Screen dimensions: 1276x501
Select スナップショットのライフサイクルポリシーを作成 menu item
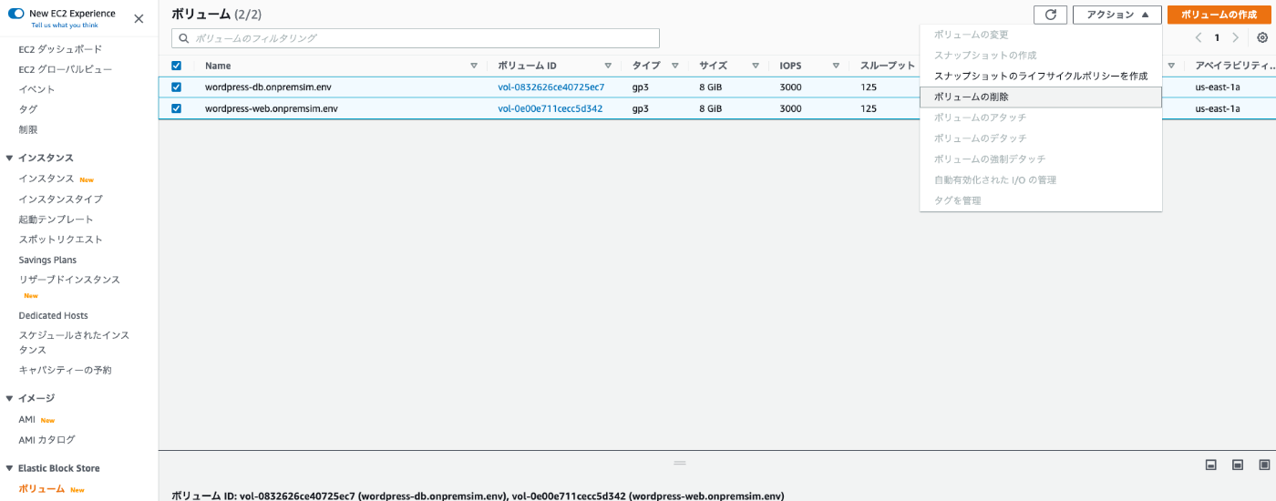click(x=1041, y=76)
